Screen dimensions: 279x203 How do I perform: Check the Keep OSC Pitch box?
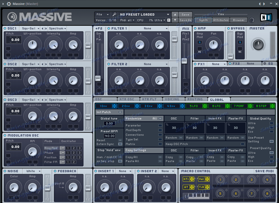pos(242,144)
